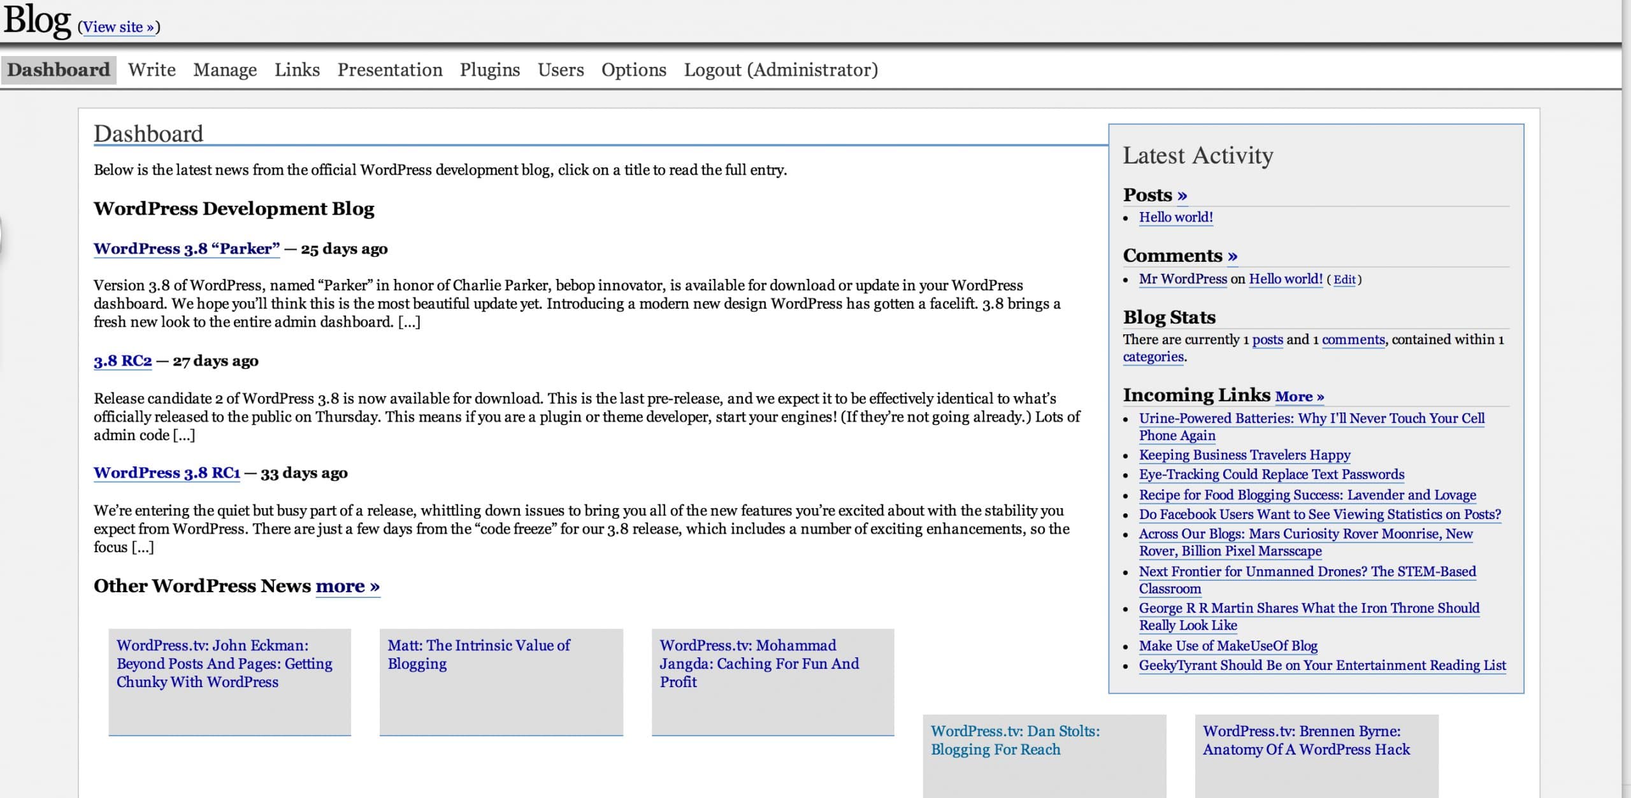Click Incoming Links More » link
Screen dimensions: 1631x798
click(x=1300, y=396)
